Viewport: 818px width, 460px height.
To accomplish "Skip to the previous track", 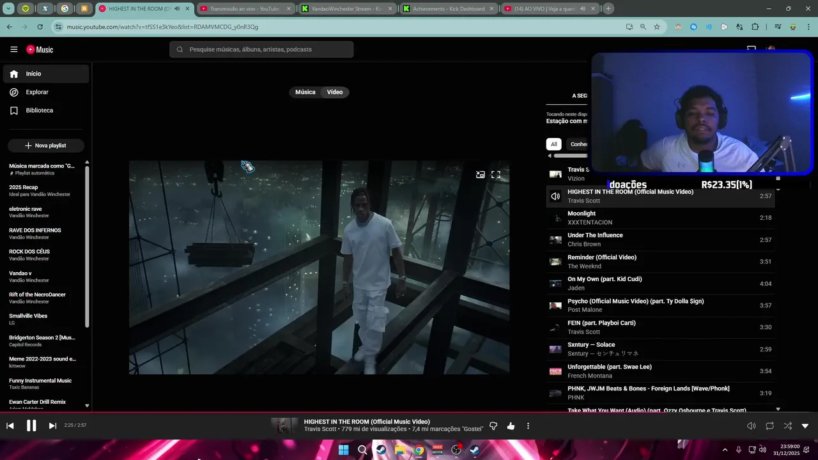I will (x=10, y=425).
